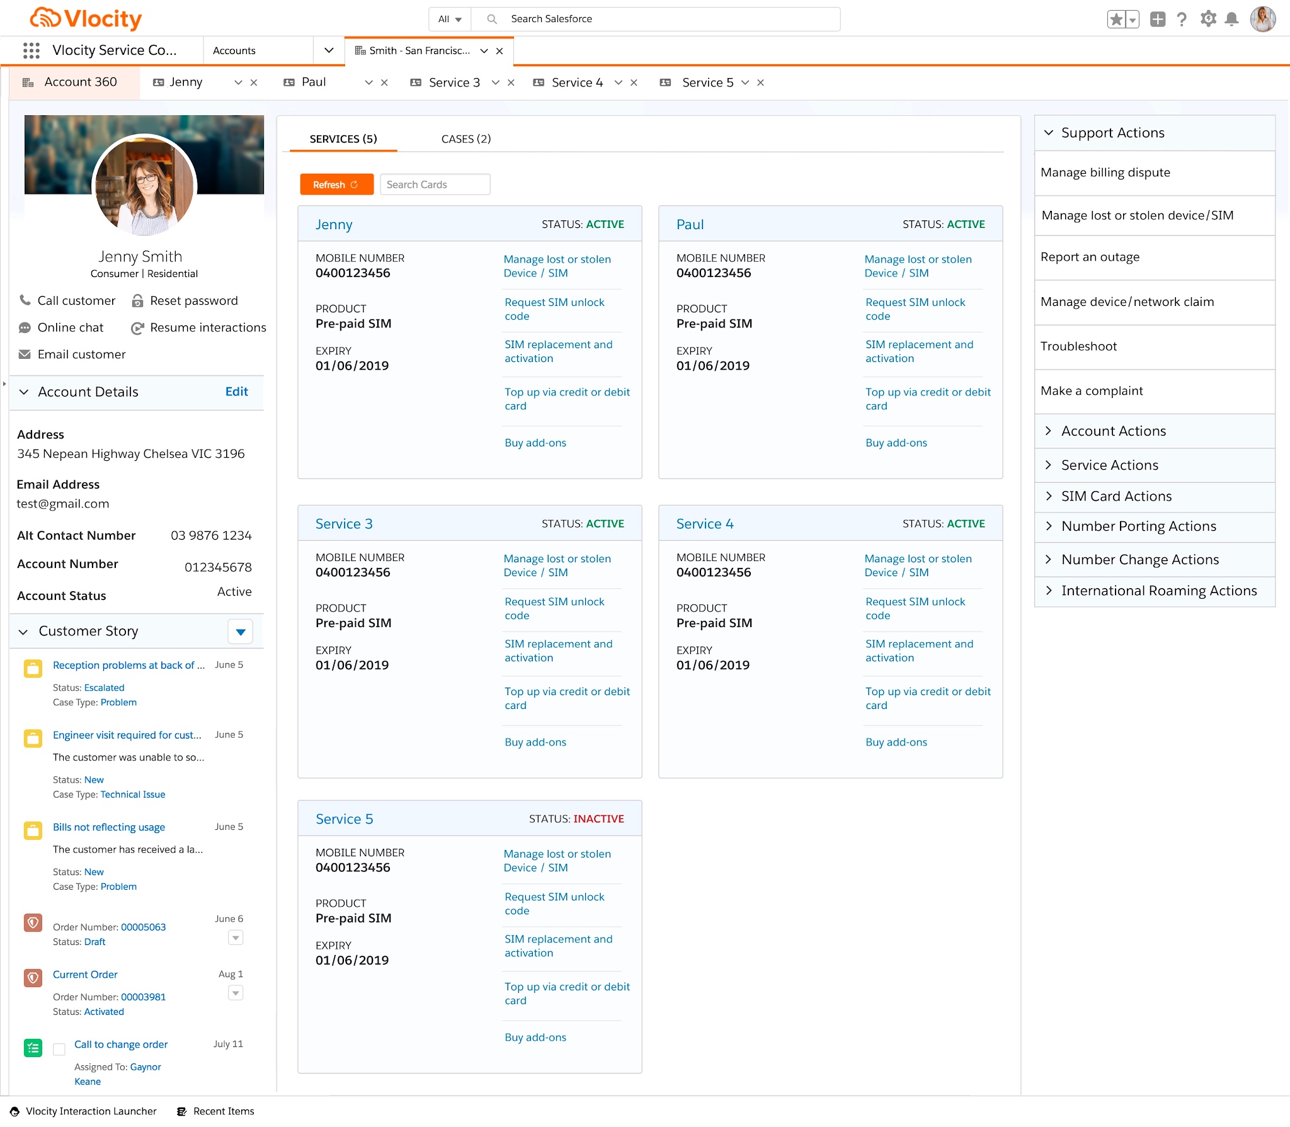
Task: Click the help question mark icon
Action: [x=1182, y=19]
